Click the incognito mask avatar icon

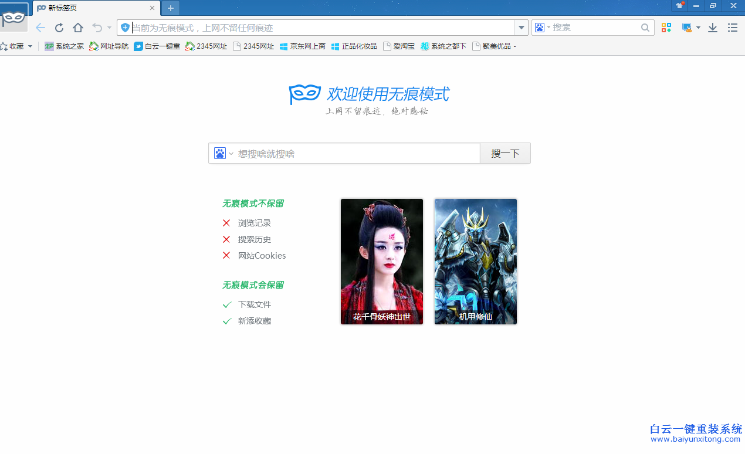(x=13, y=18)
